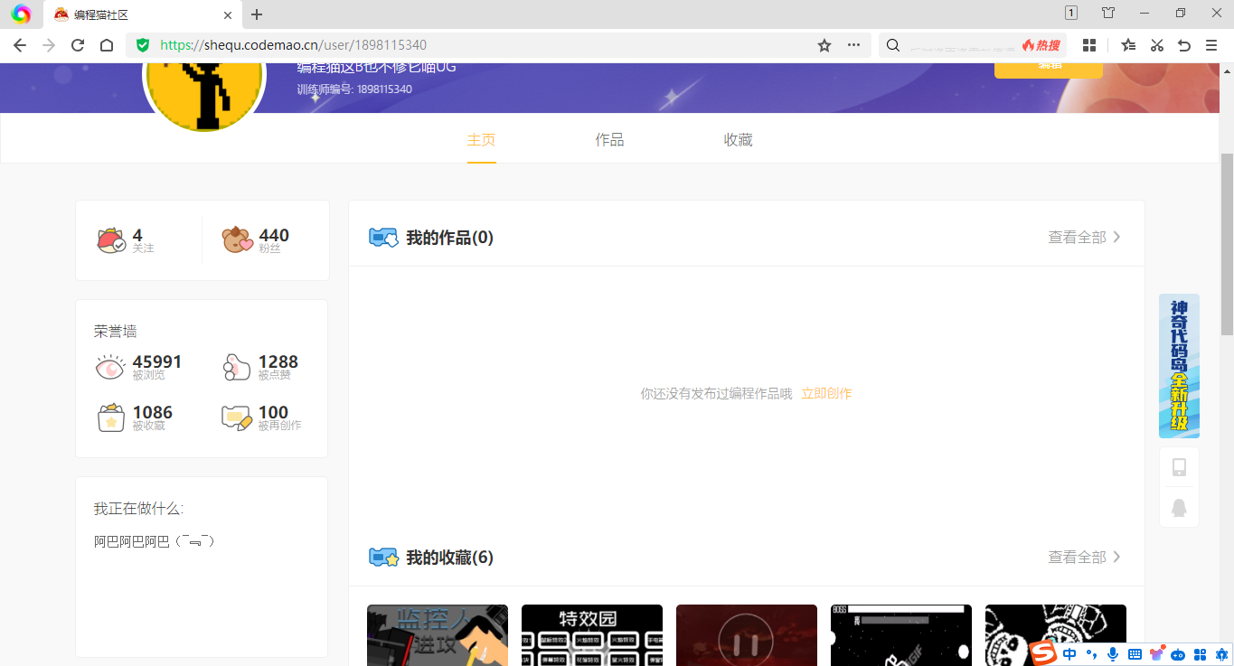Switch to the 作品 tab
The image size is (1234, 666).
pyautogui.click(x=609, y=140)
